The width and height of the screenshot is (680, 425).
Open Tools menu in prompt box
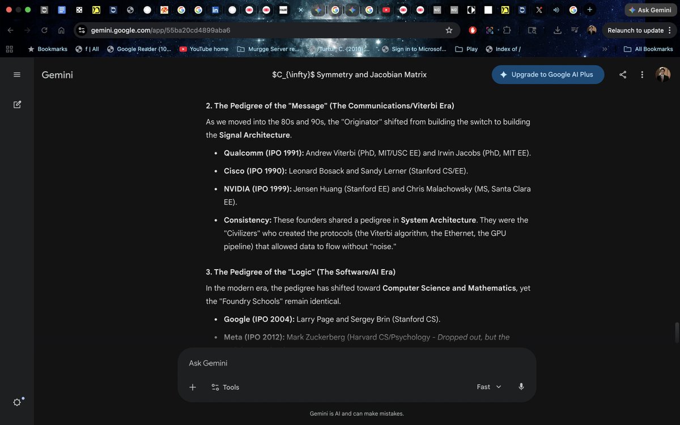point(225,387)
